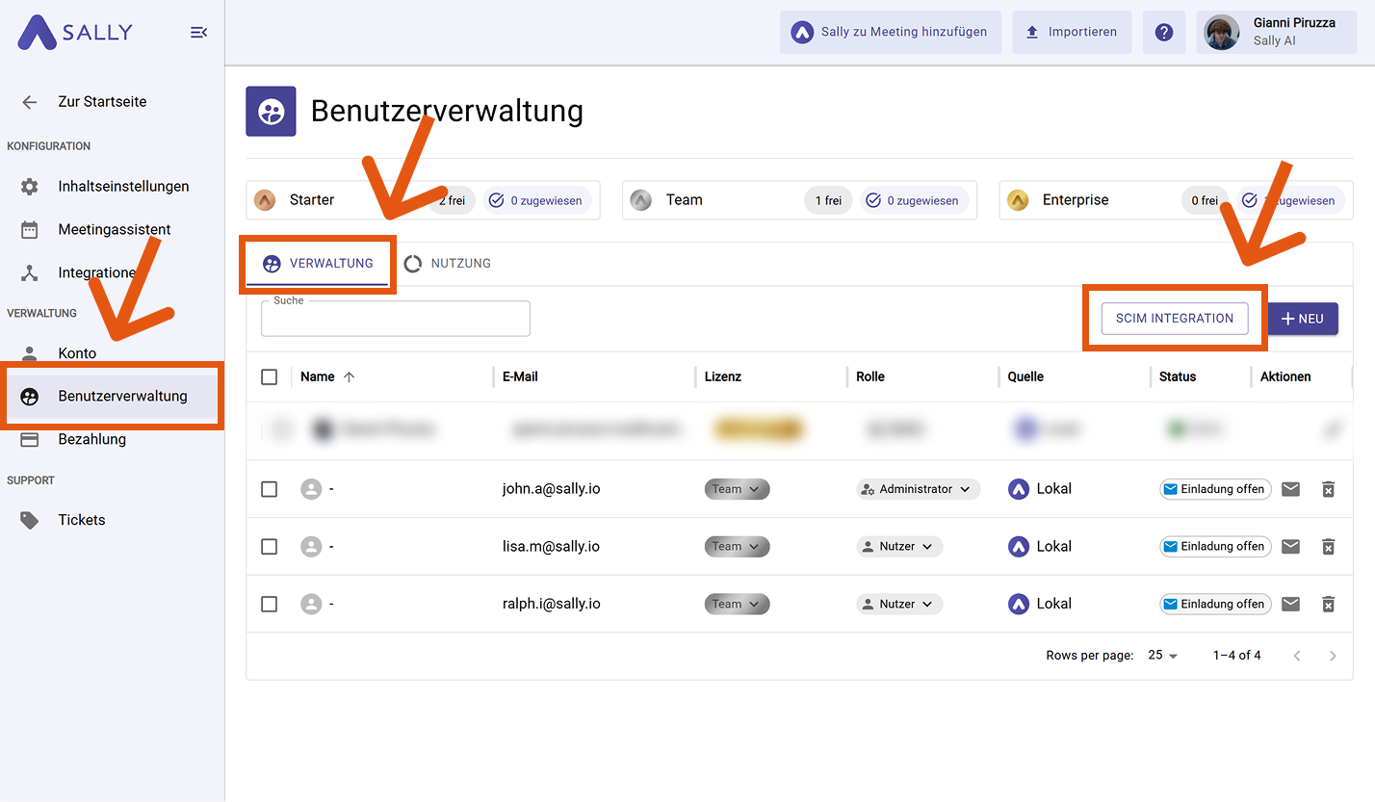Collapse the sidebar with the hamburger icon

click(198, 32)
